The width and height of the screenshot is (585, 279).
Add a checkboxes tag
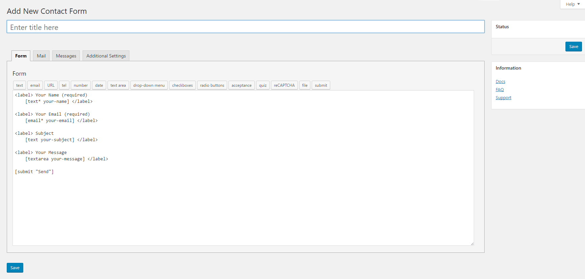point(182,85)
